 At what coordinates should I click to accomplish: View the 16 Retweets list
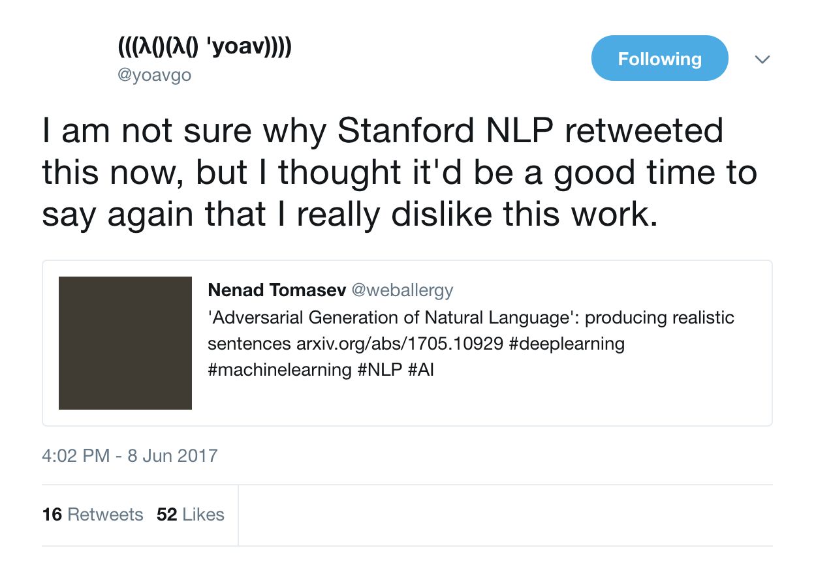[93, 514]
